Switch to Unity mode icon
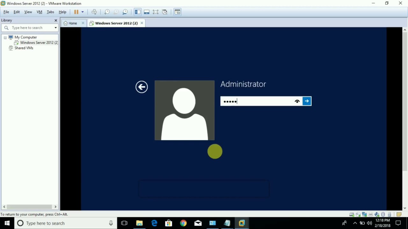This screenshot has height=229, width=408. pos(164,12)
